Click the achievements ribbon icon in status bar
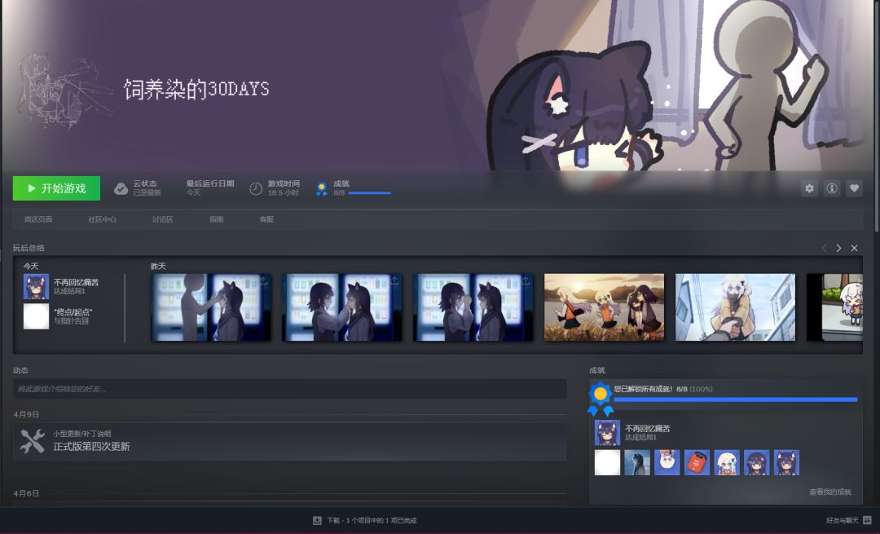 (x=322, y=189)
